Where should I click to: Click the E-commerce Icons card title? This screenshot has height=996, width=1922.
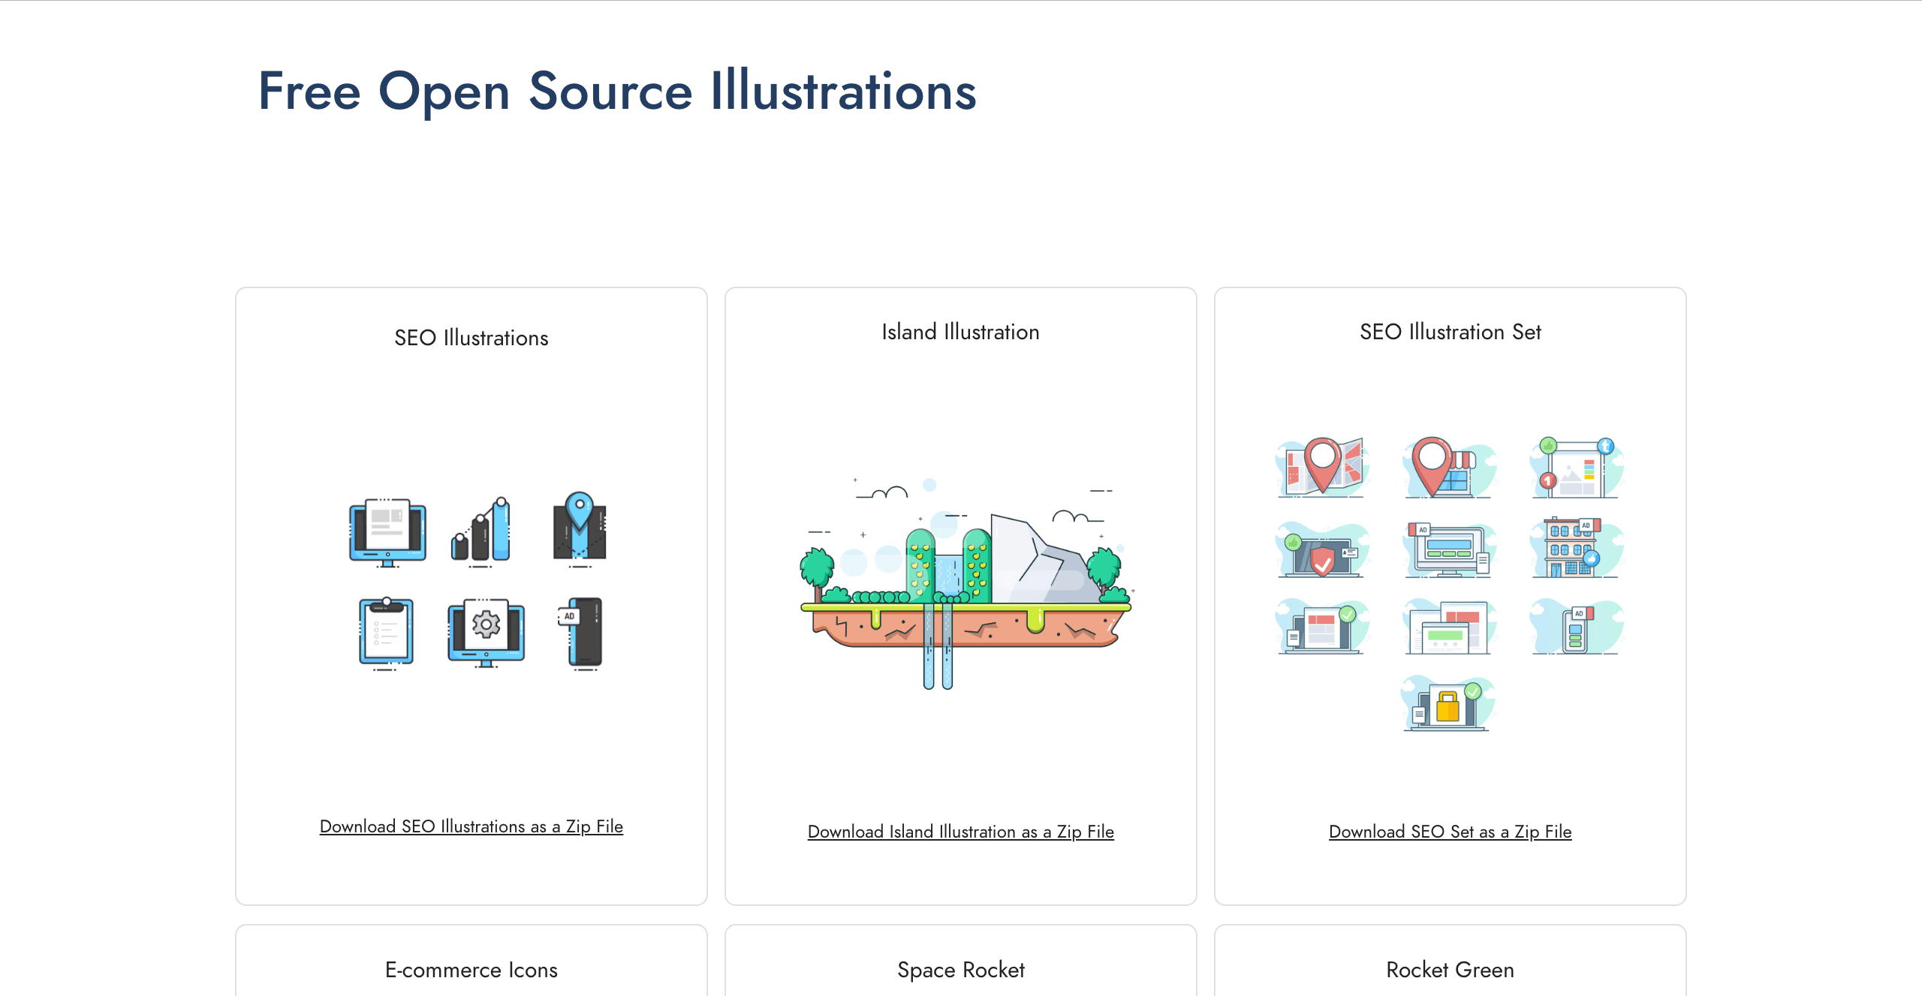click(471, 970)
